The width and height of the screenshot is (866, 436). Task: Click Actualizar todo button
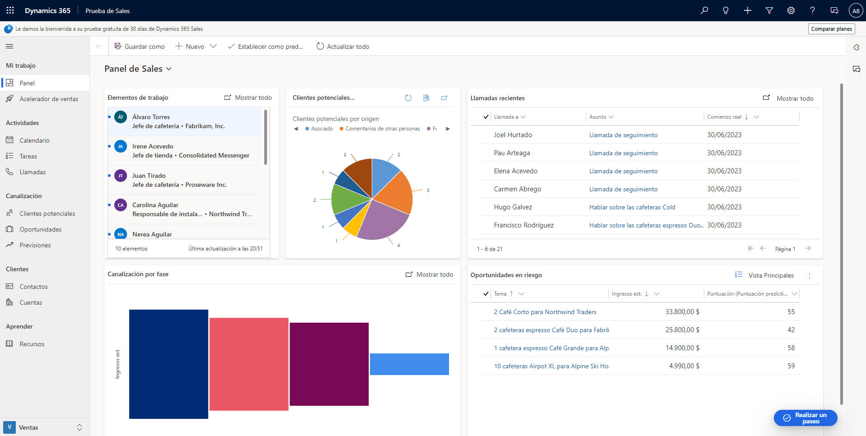click(343, 46)
